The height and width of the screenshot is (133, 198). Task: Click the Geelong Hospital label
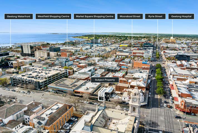(181, 16)
